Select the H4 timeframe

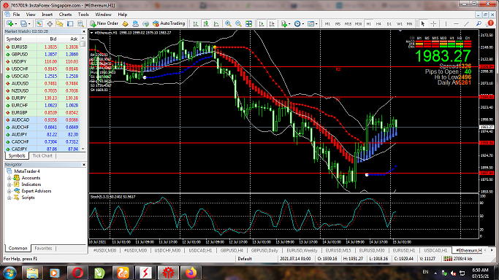point(378,24)
